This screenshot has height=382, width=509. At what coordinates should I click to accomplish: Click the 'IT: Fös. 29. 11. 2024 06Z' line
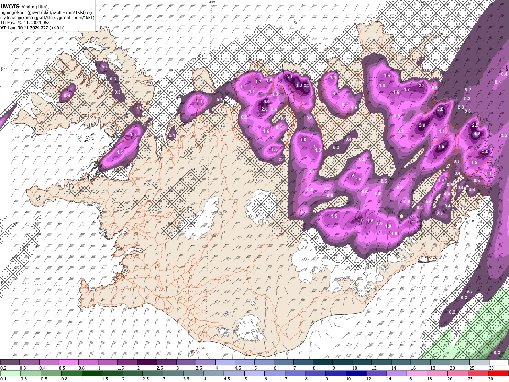tap(25, 23)
